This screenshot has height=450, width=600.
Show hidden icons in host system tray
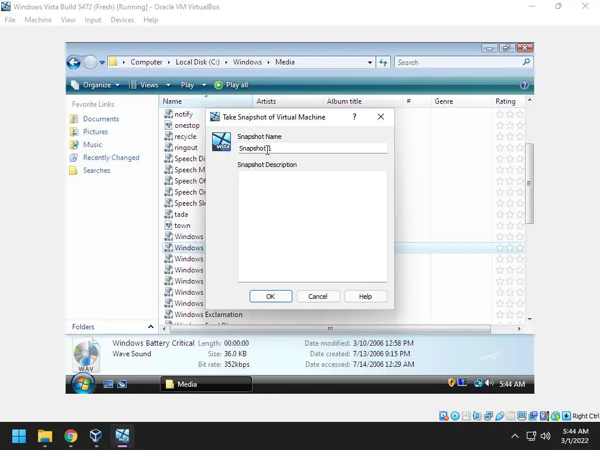click(515, 436)
